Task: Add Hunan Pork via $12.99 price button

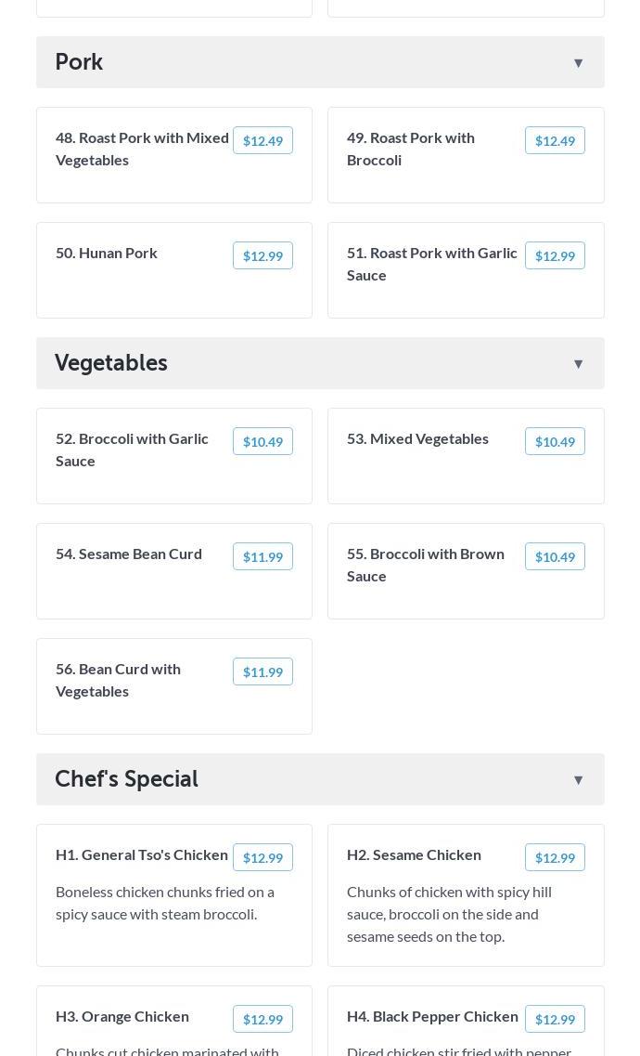Action: 262,256
